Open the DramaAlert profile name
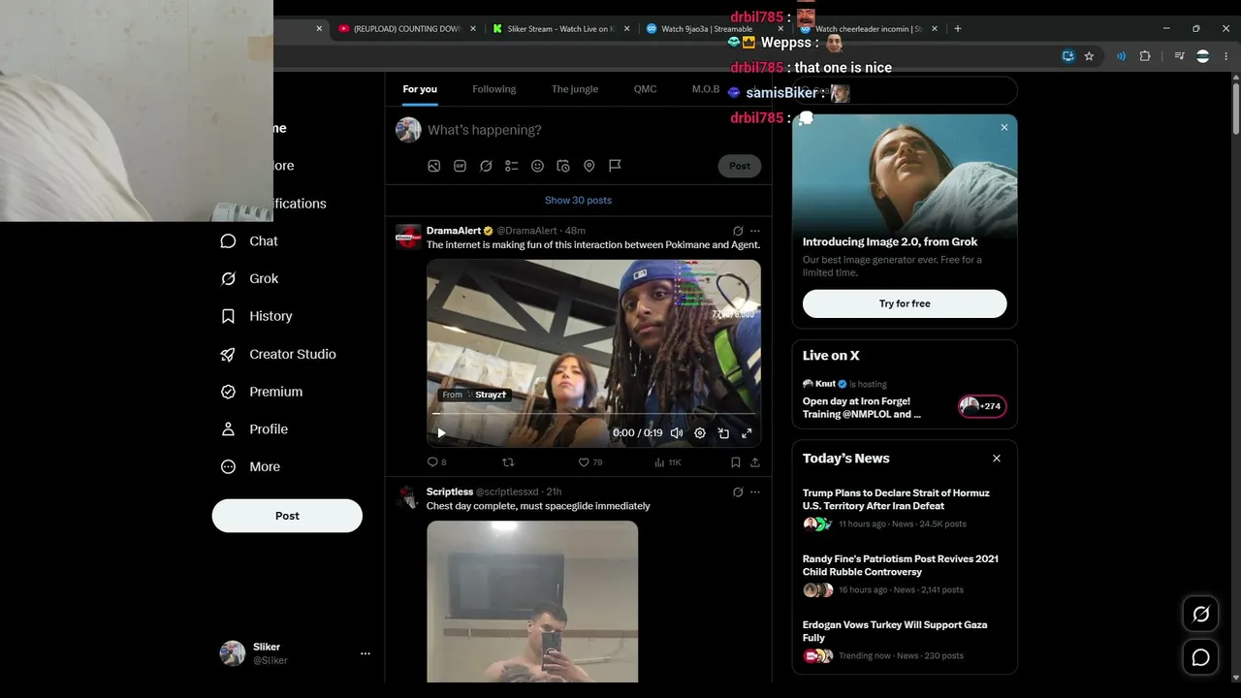This screenshot has width=1241, height=698. [454, 231]
